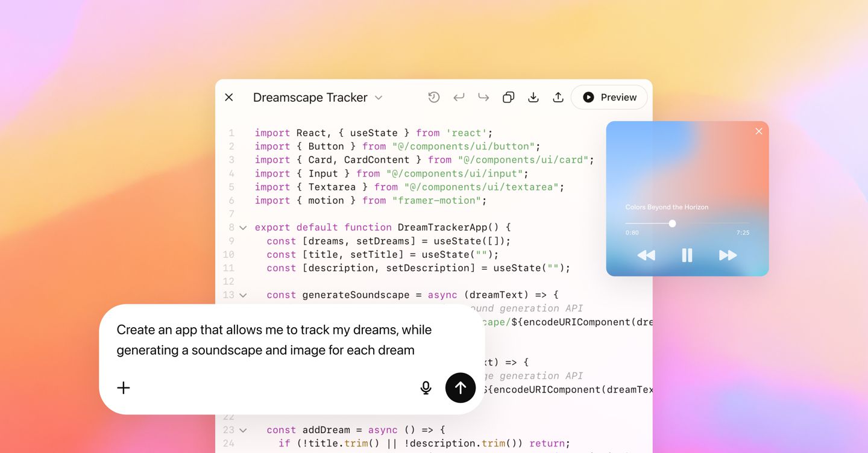Copy the code with the copy icon

[x=508, y=98]
